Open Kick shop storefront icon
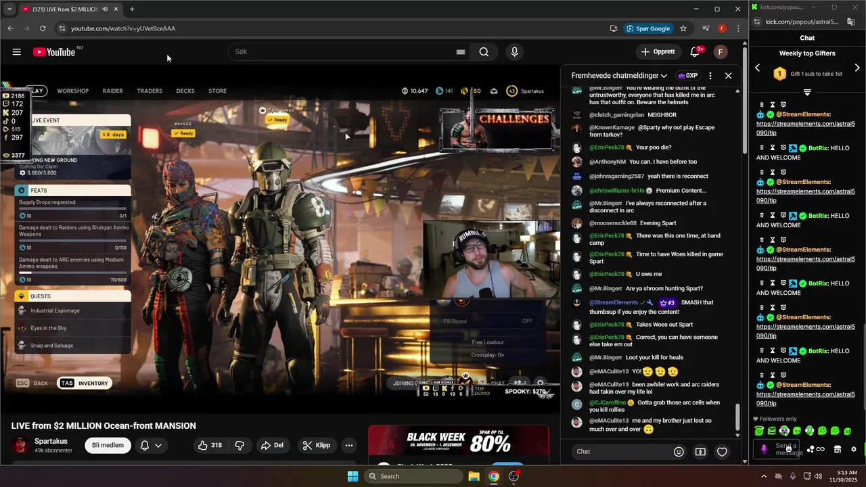Image resolution: width=866 pixels, height=487 pixels. coord(838,449)
